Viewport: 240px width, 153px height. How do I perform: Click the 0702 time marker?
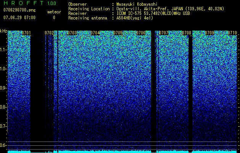pos(49,33)
